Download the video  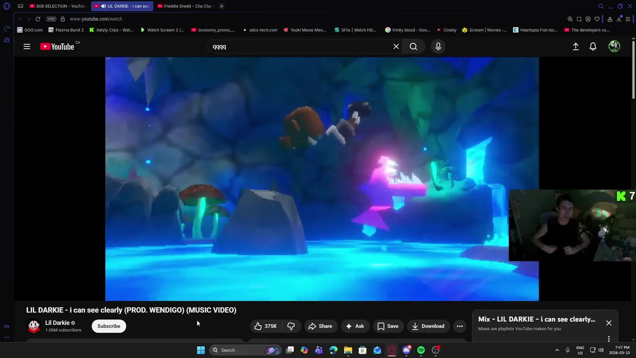(428, 326)
